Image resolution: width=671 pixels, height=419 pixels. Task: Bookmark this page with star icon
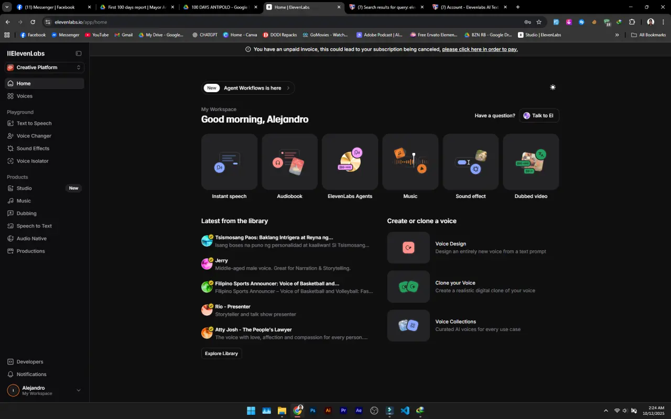pyautogui.click(x=539, y=22)
